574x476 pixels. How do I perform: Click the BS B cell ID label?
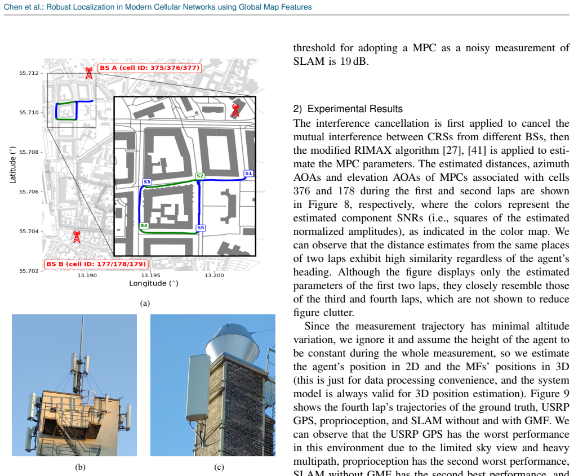tap(96, 264)
